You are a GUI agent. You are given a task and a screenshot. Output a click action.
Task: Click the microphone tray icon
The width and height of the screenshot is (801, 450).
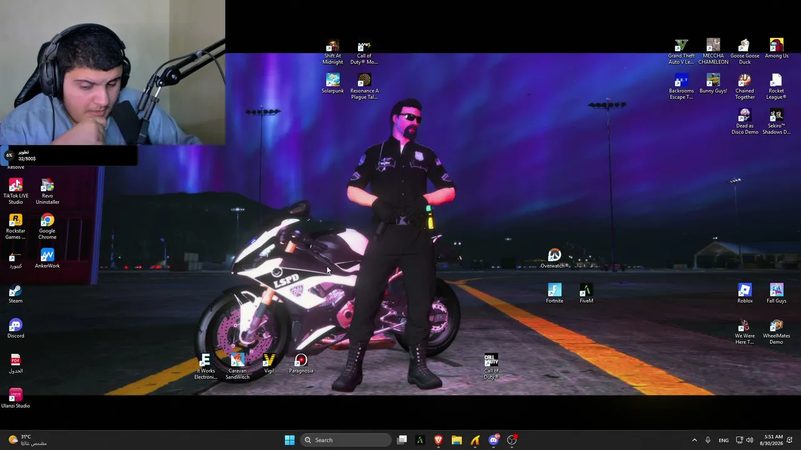point(708,440)
